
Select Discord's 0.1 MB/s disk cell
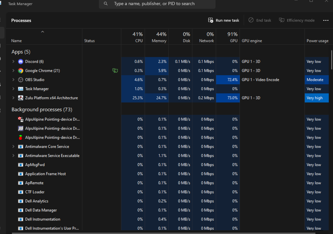point(180,61)
